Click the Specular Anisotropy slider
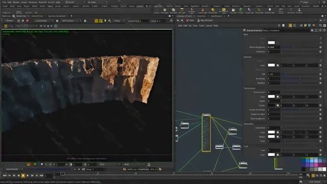This screenshot has height=184, width=327. [x=300, y=79]
